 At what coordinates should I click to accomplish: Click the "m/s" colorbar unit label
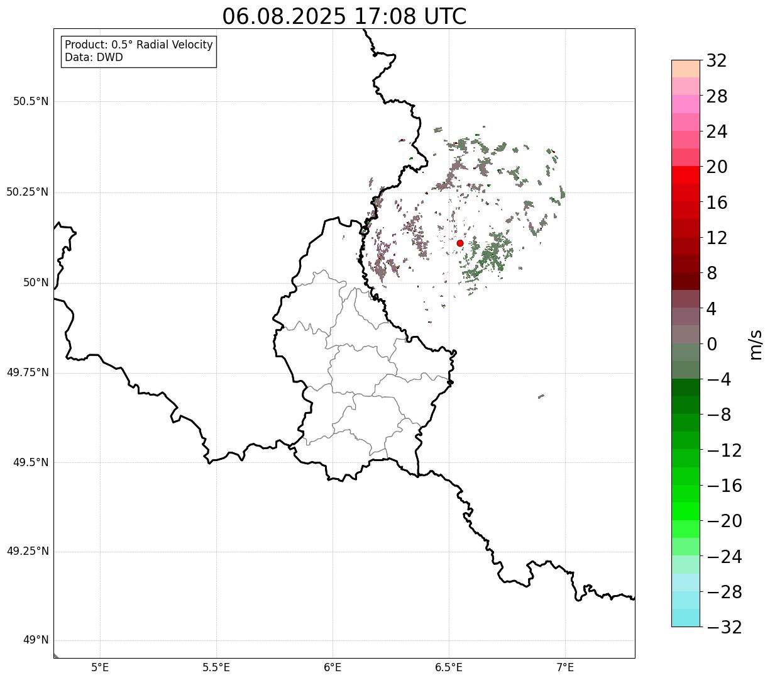tap(756, 344)
